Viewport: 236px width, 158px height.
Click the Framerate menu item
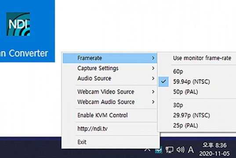pos(110,58)
